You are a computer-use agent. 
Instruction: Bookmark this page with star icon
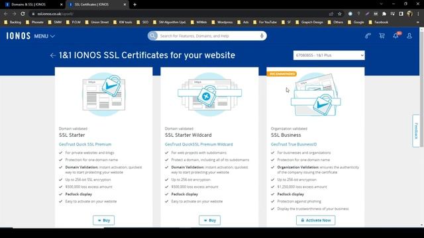point(340,14)
